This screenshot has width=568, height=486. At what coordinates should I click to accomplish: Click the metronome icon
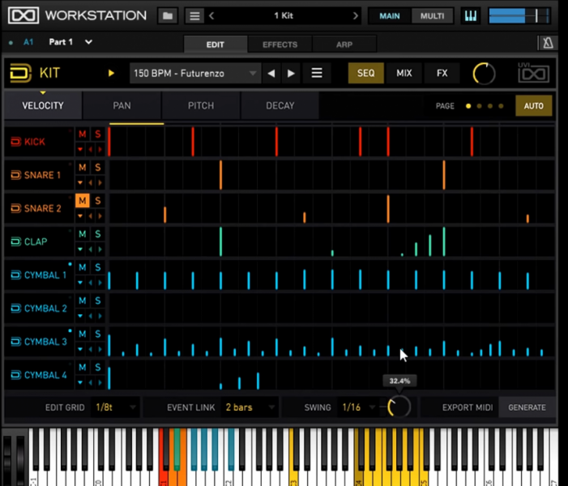(548, 44)
